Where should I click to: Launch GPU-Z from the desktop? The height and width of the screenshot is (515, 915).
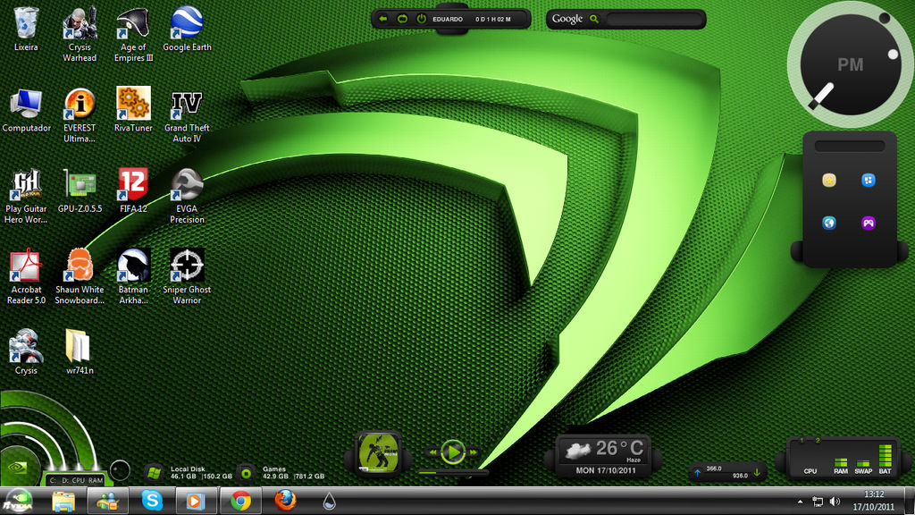click(x=80, y=185)
